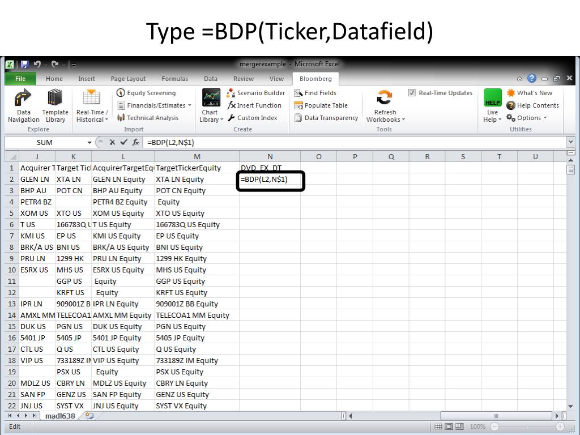Image resolution: width=580 pixels, height=435 pixels.
Task: Open Quick Access Toolbar customize dropdown
Action: 74,65
